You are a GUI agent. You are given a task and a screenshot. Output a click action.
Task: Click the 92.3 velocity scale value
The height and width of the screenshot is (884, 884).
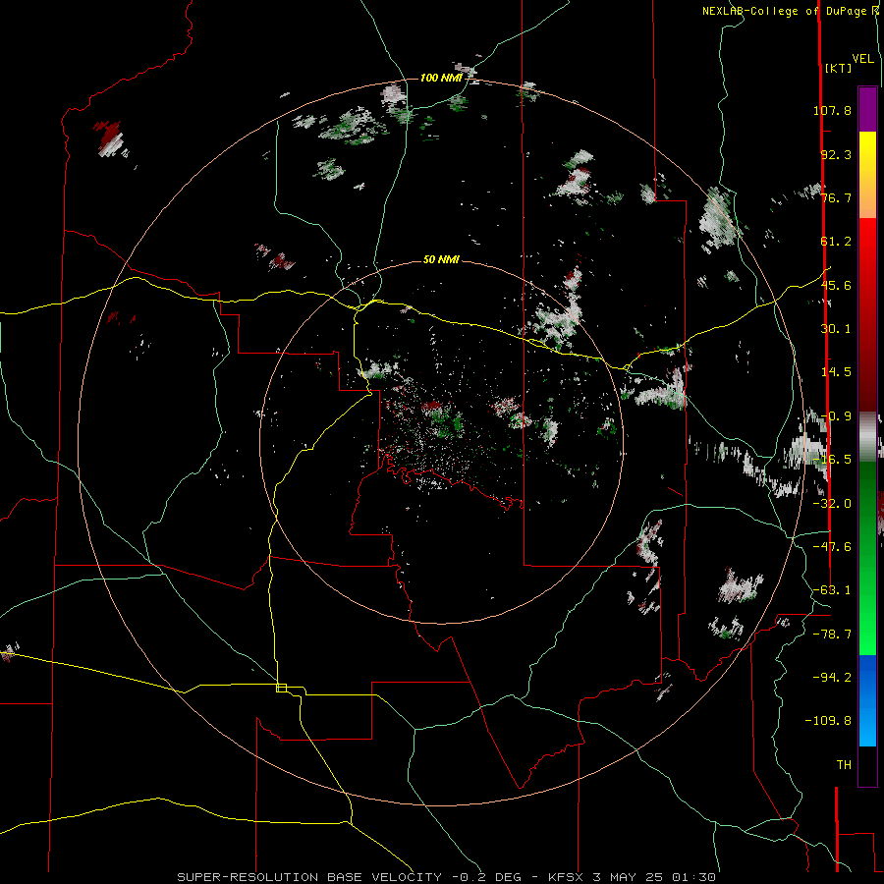click(836, 154)
